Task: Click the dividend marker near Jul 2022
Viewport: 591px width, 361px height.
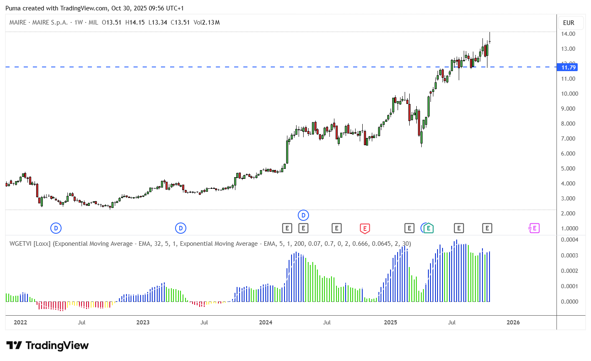Action: point(56,228)
